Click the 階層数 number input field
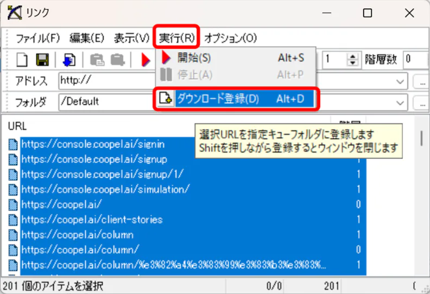 (416, 59)
